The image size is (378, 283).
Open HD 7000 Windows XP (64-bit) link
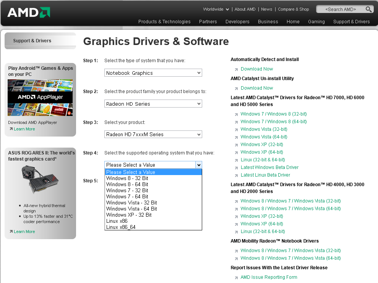262,152
